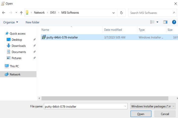
Task: Select SYS1 in the address breadcrumb
Action: (x=53, y=13)
